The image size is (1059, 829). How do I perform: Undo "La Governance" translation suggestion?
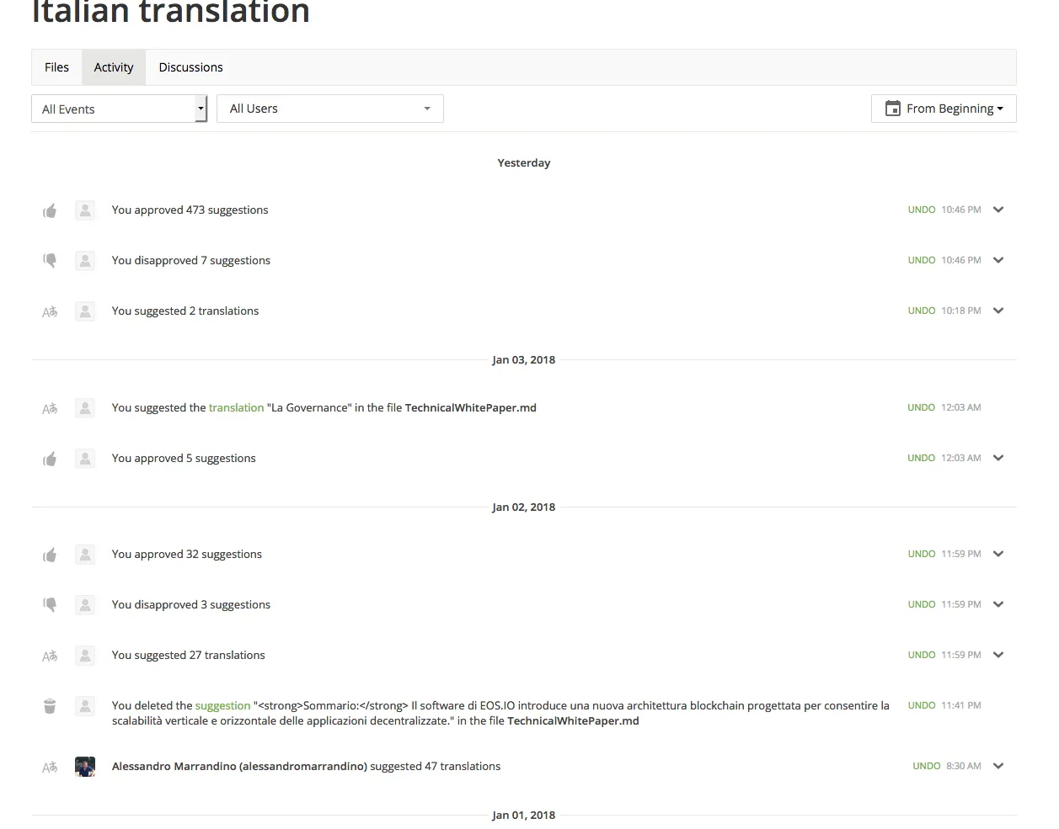pos(922,407)
